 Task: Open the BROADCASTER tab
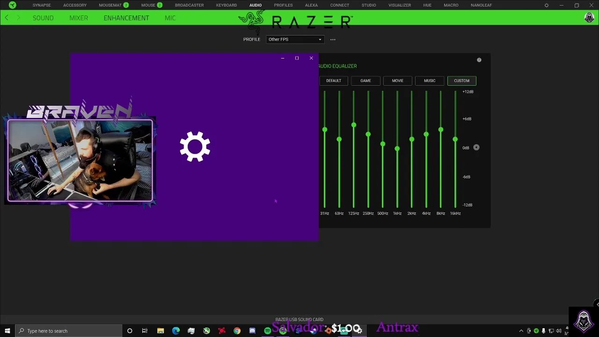pos(189,5)
